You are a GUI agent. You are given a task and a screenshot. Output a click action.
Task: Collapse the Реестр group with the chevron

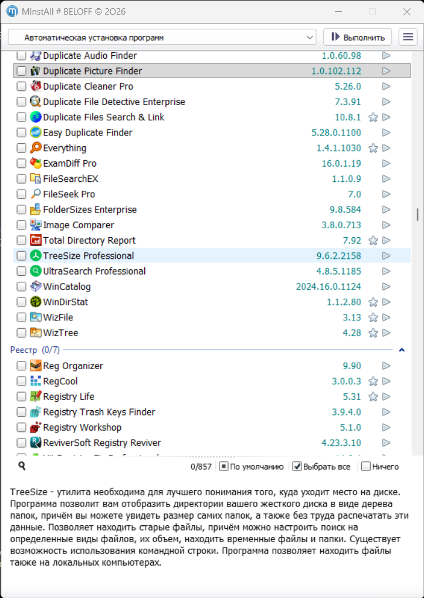(402, 350)
